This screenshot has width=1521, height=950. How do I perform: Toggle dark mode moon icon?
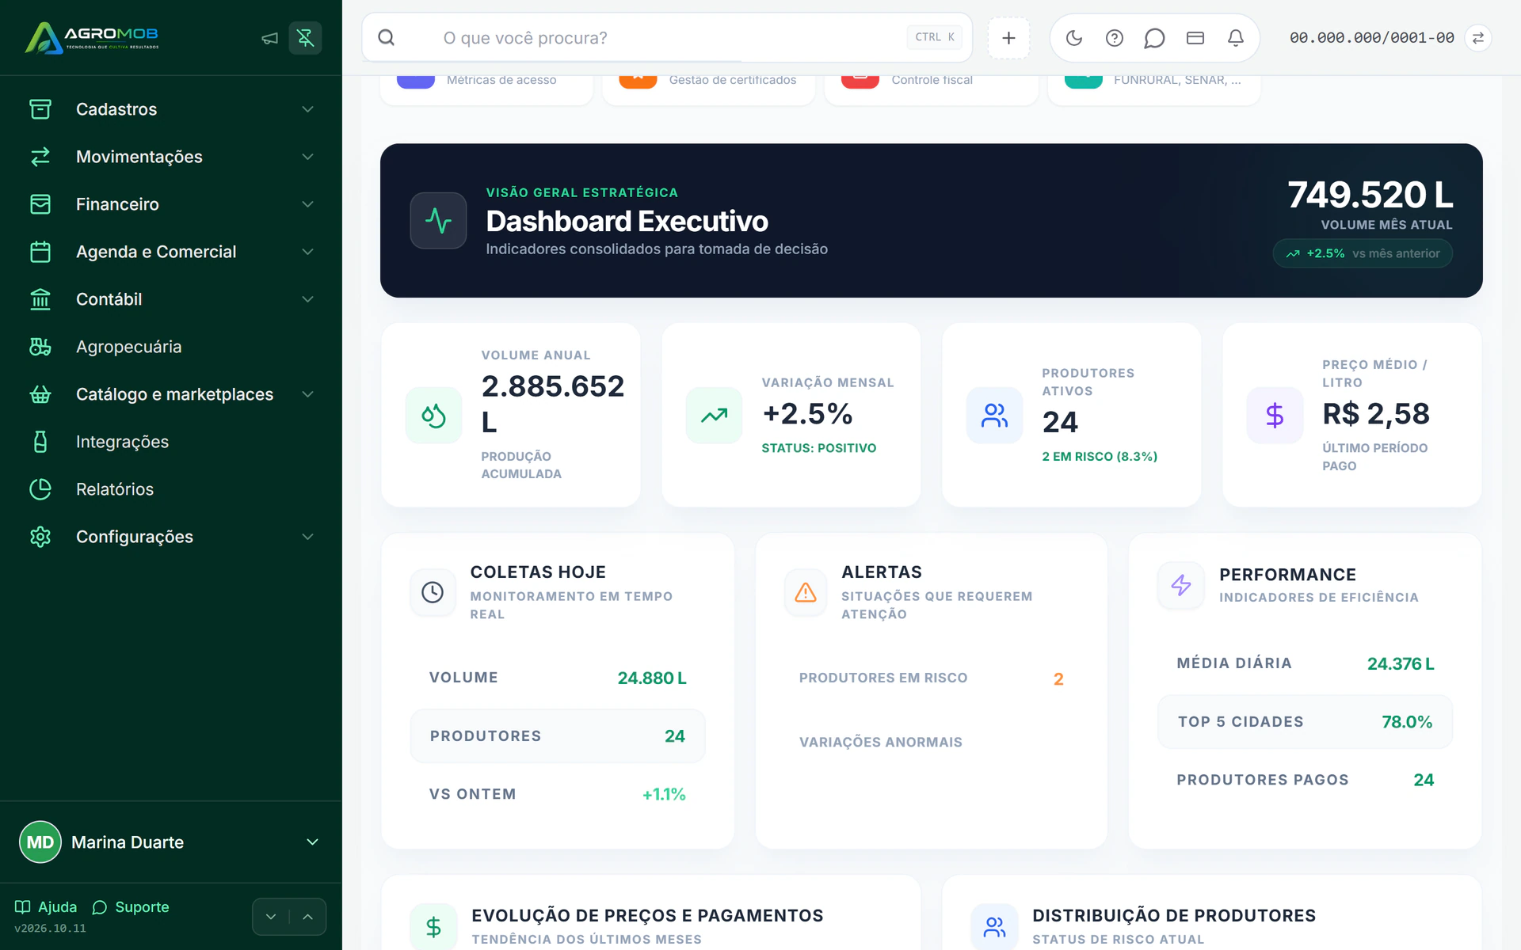(x=1074, y=38)
